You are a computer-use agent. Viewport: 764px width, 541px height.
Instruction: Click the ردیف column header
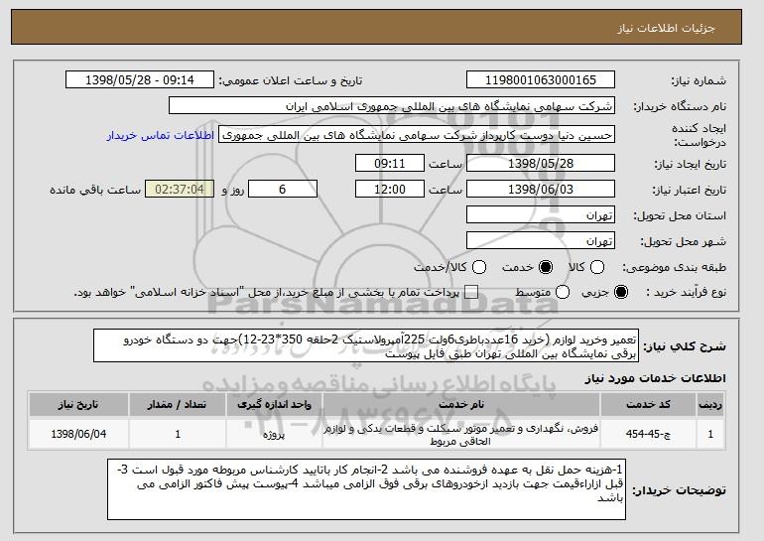[x=710, y=405]
